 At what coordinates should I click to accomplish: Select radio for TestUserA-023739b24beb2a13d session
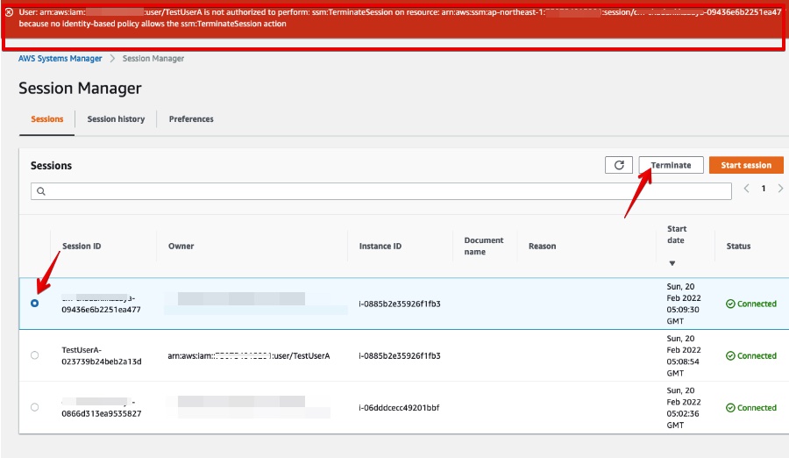[x=34, y=355]
